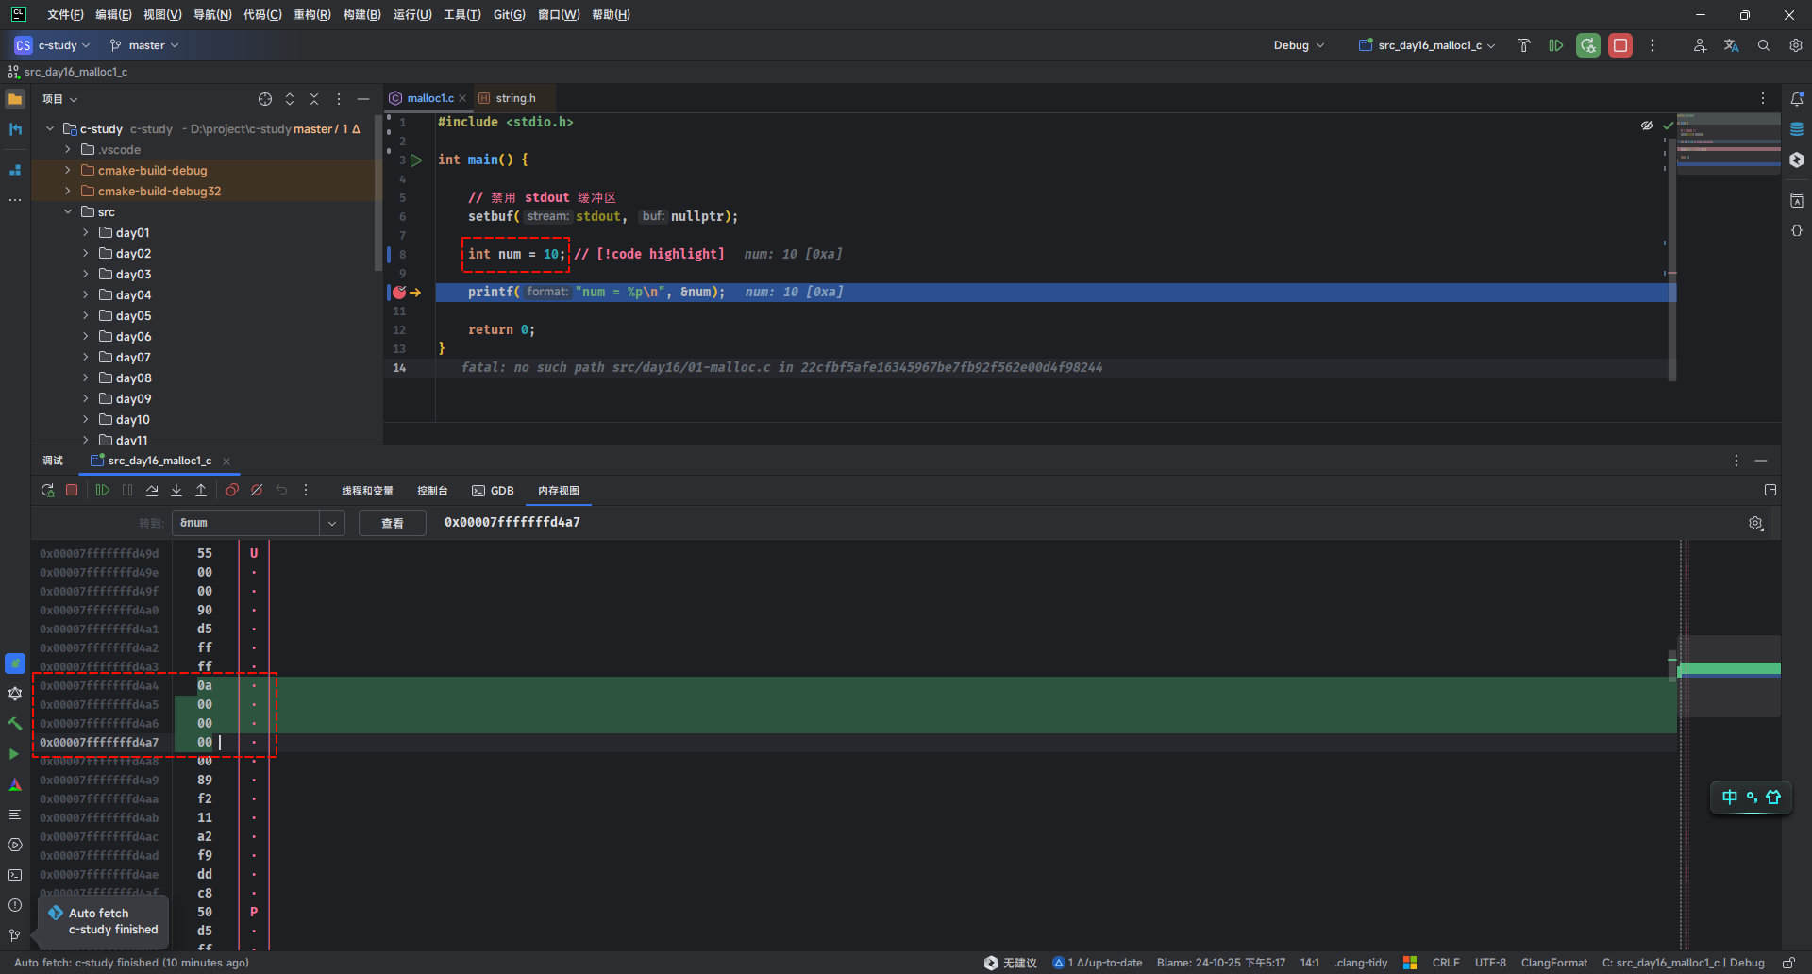The image size is (1812, 974).
Task: Resume program in the debug toolbar
Action: (x=103, y=491)
